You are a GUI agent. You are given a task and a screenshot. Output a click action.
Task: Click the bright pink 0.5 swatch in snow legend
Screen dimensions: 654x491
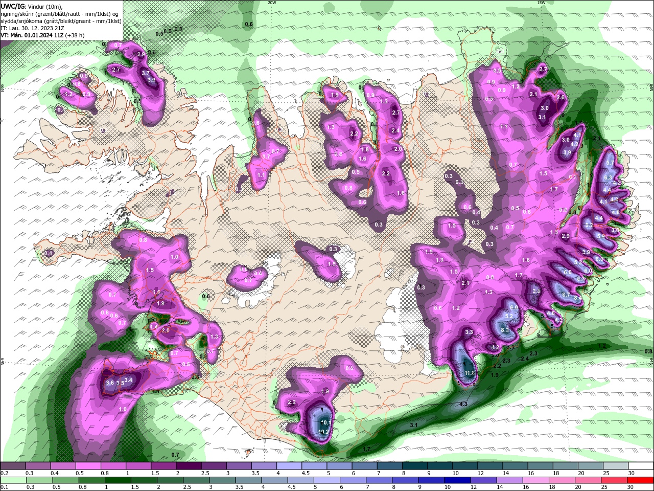(x=88, y=466)
